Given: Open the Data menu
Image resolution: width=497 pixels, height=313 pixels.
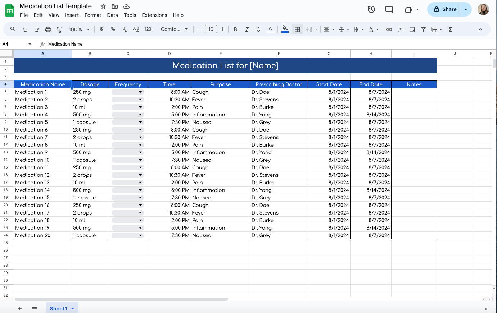Looking at the screenshot, I should pos(112,15).
